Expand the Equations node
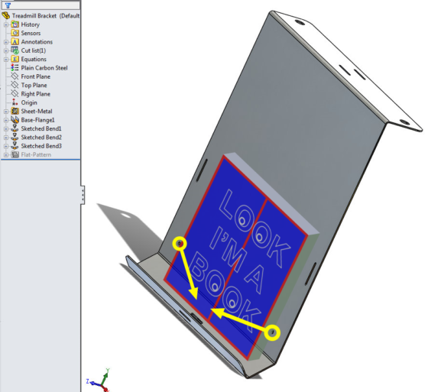 click(x=6, y=60)
